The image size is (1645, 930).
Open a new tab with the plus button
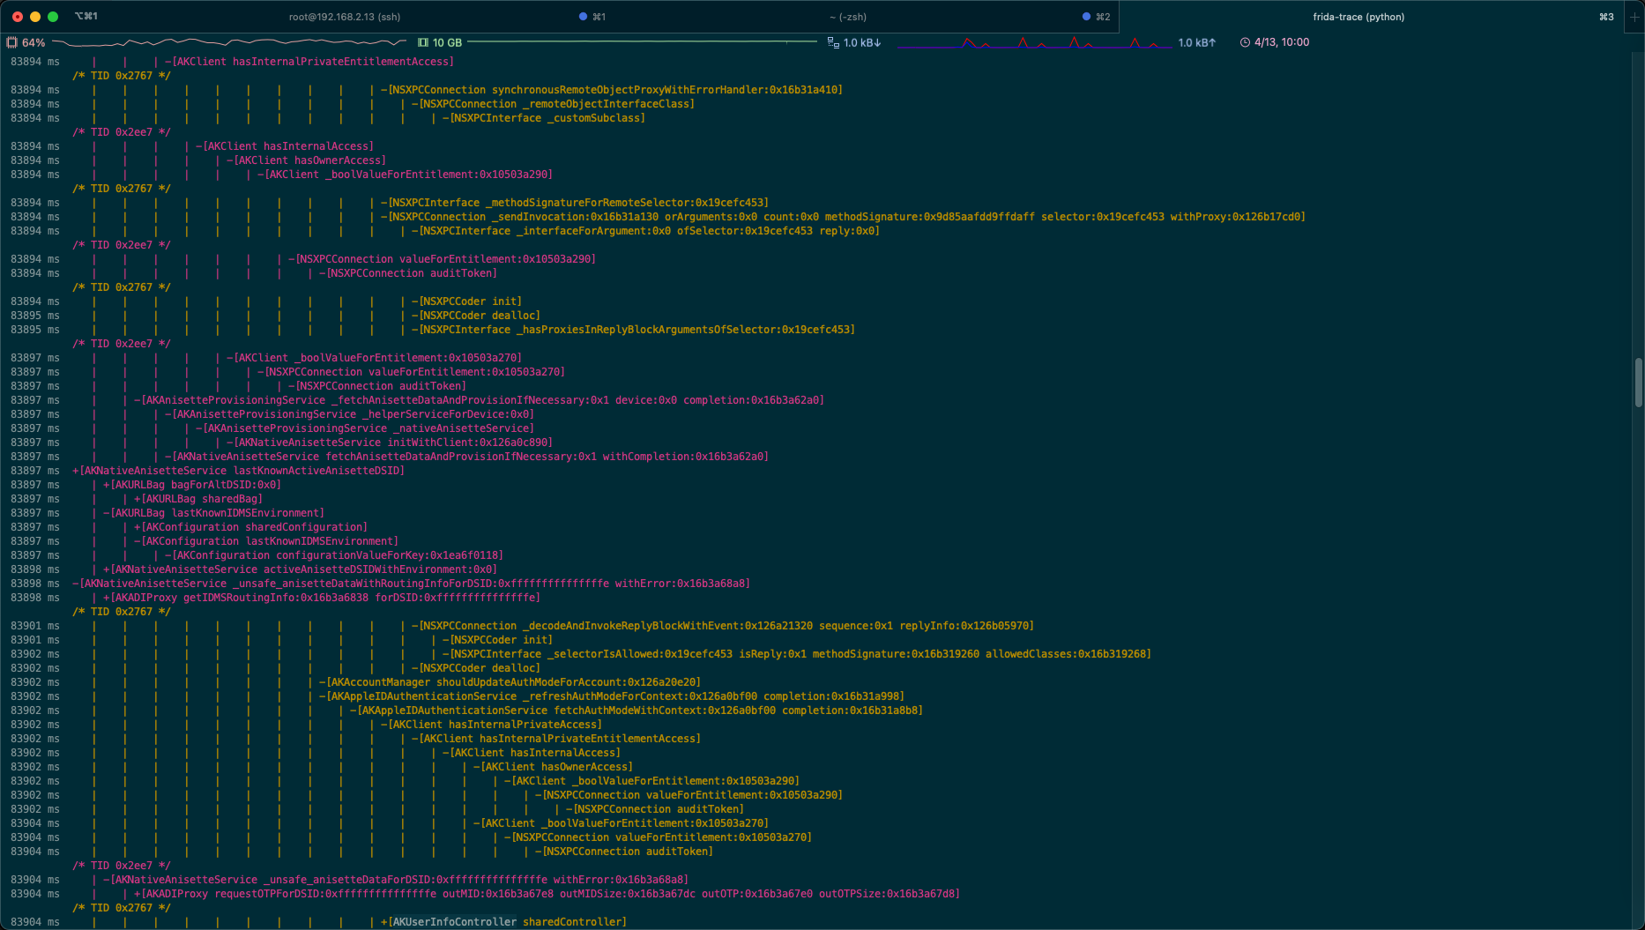(1634, 17)
